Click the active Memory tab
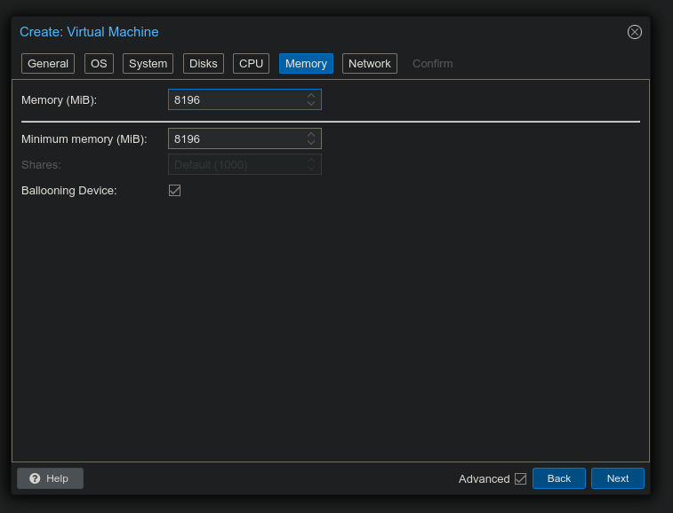 click(306, 64)
